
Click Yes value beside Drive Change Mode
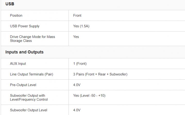coord(76,37)
